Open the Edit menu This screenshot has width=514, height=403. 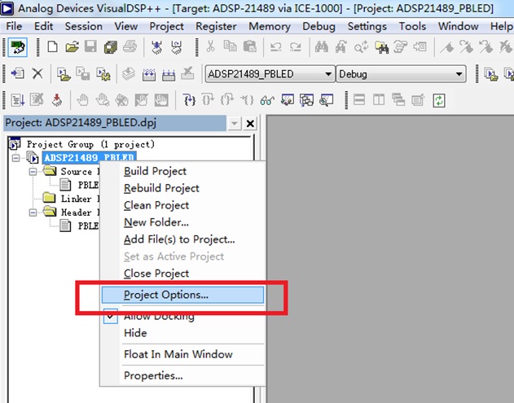click(44, 26)
